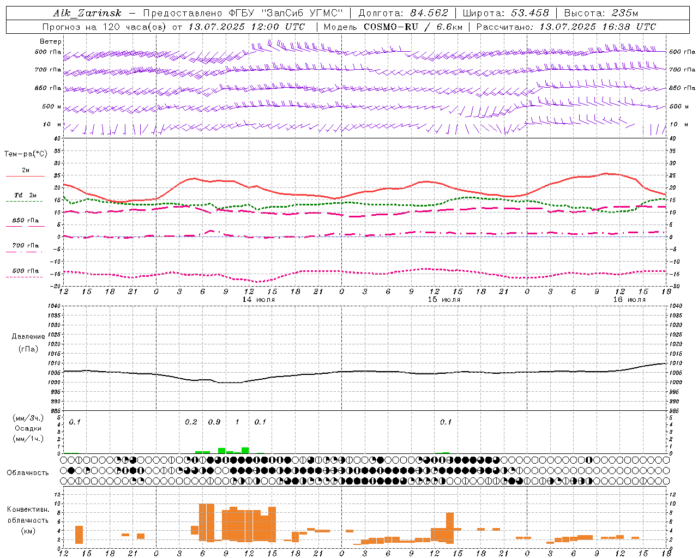Click the latitude value Широта: 53.458

coord(505,13)
